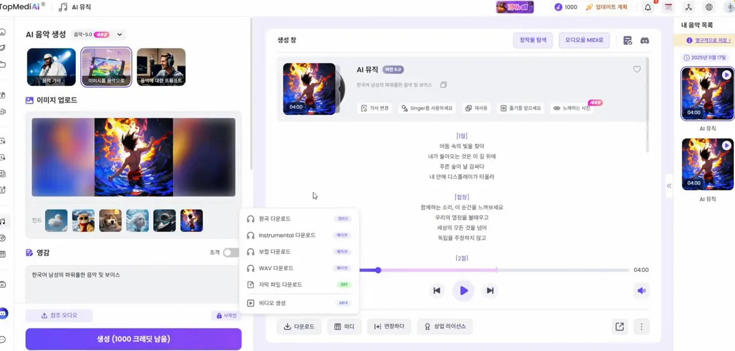The image size is (735, 351).
Task: Collapse the 내 음악 목록 side panel
Action: (x=668, y=186)
